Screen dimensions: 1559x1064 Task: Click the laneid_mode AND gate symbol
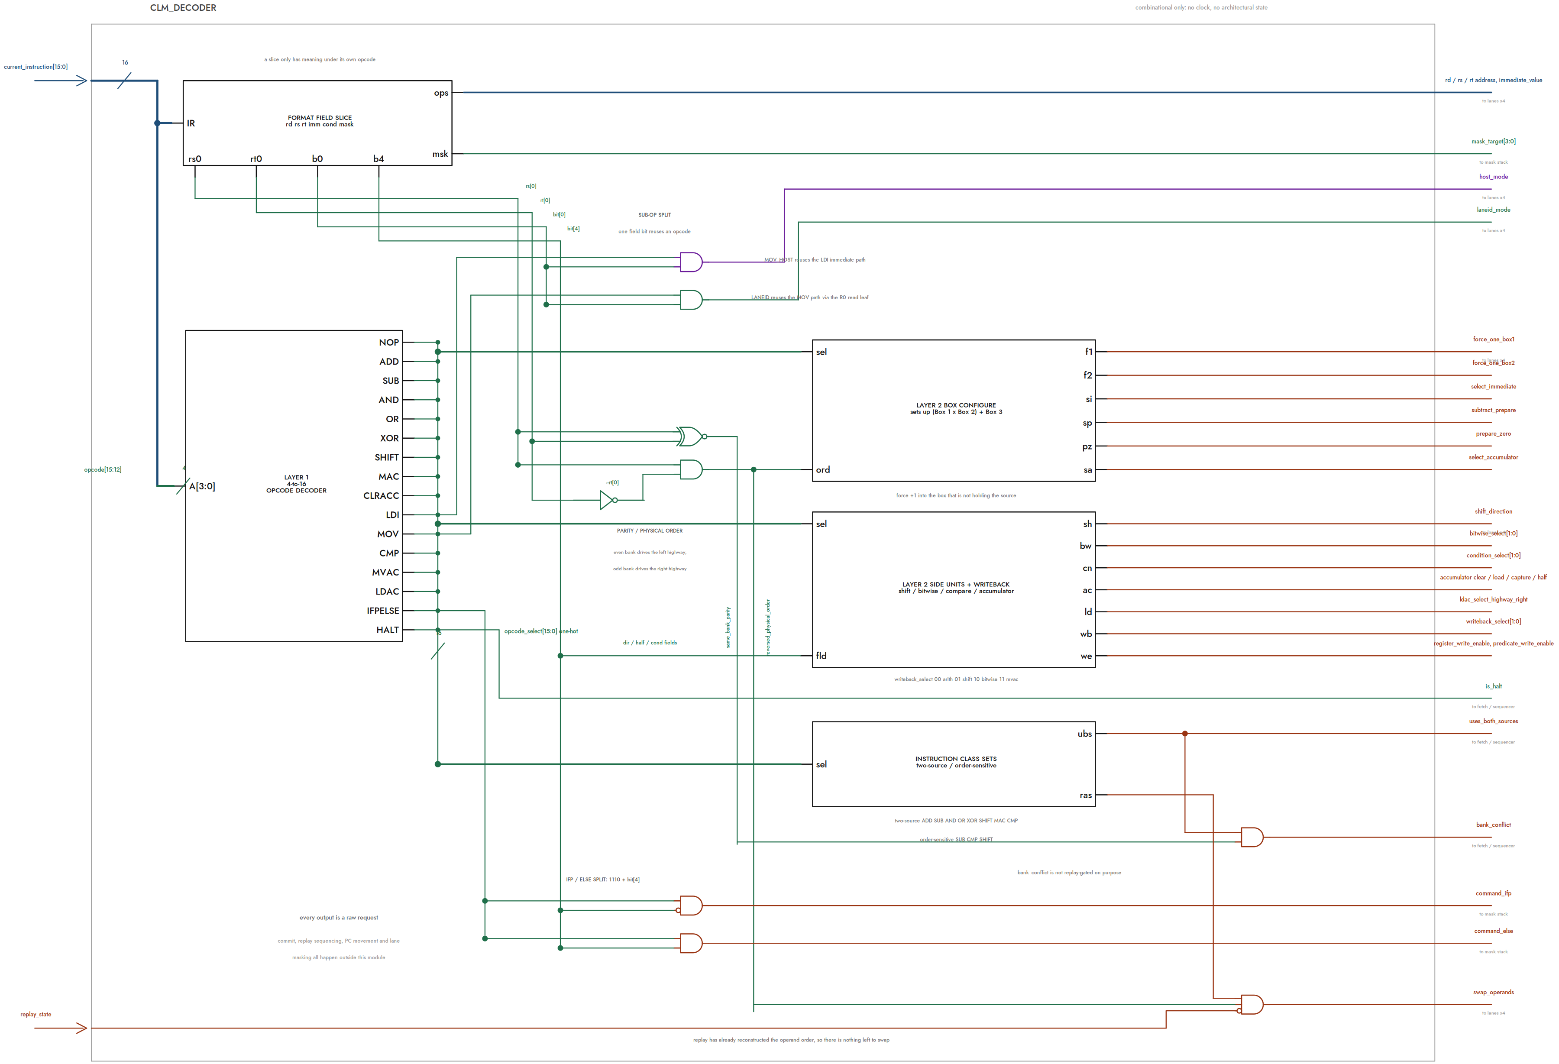691,299
